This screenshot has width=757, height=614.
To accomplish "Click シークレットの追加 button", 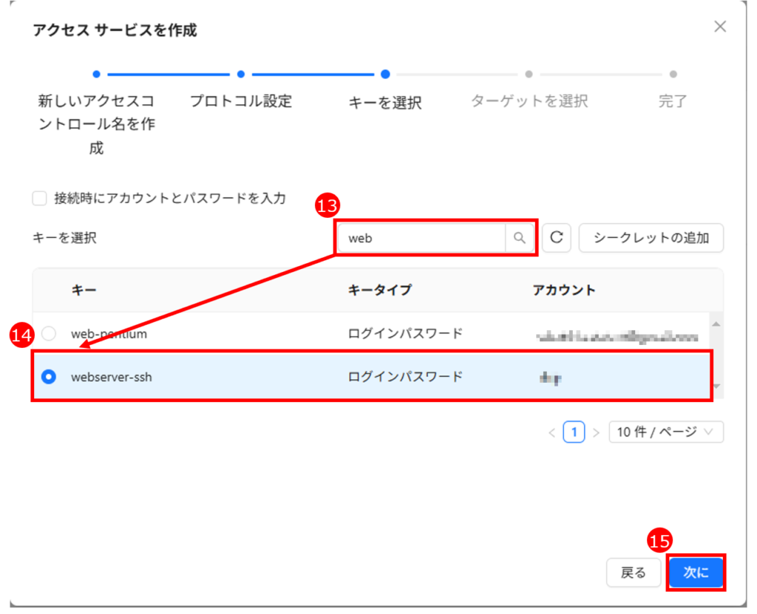I will coord(651,238).
